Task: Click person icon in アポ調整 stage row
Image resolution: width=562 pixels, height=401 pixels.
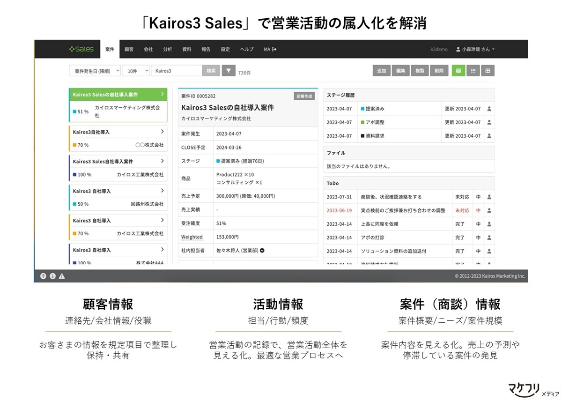Action: click(489, 122)
